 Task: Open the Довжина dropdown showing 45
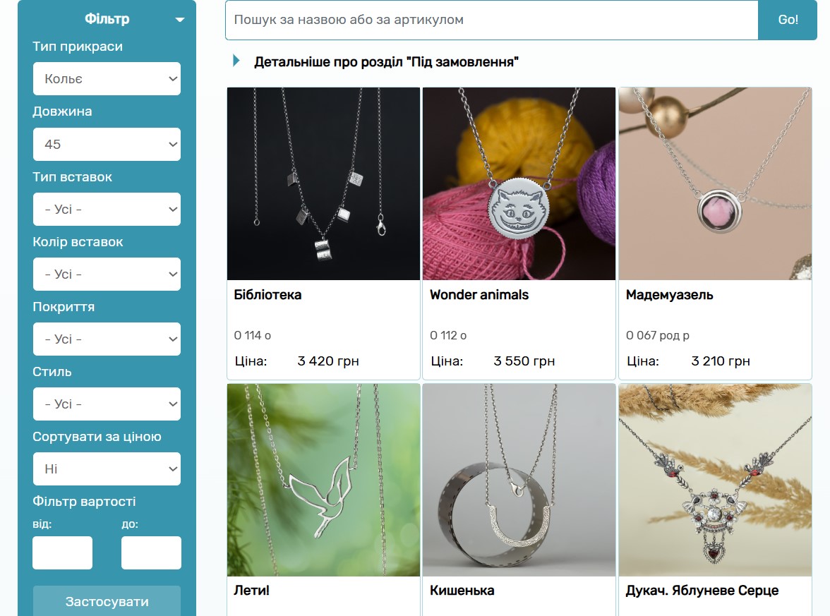107,144
